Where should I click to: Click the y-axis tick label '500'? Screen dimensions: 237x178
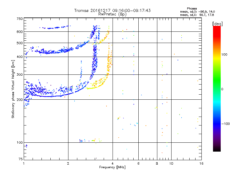coord(20,43)
